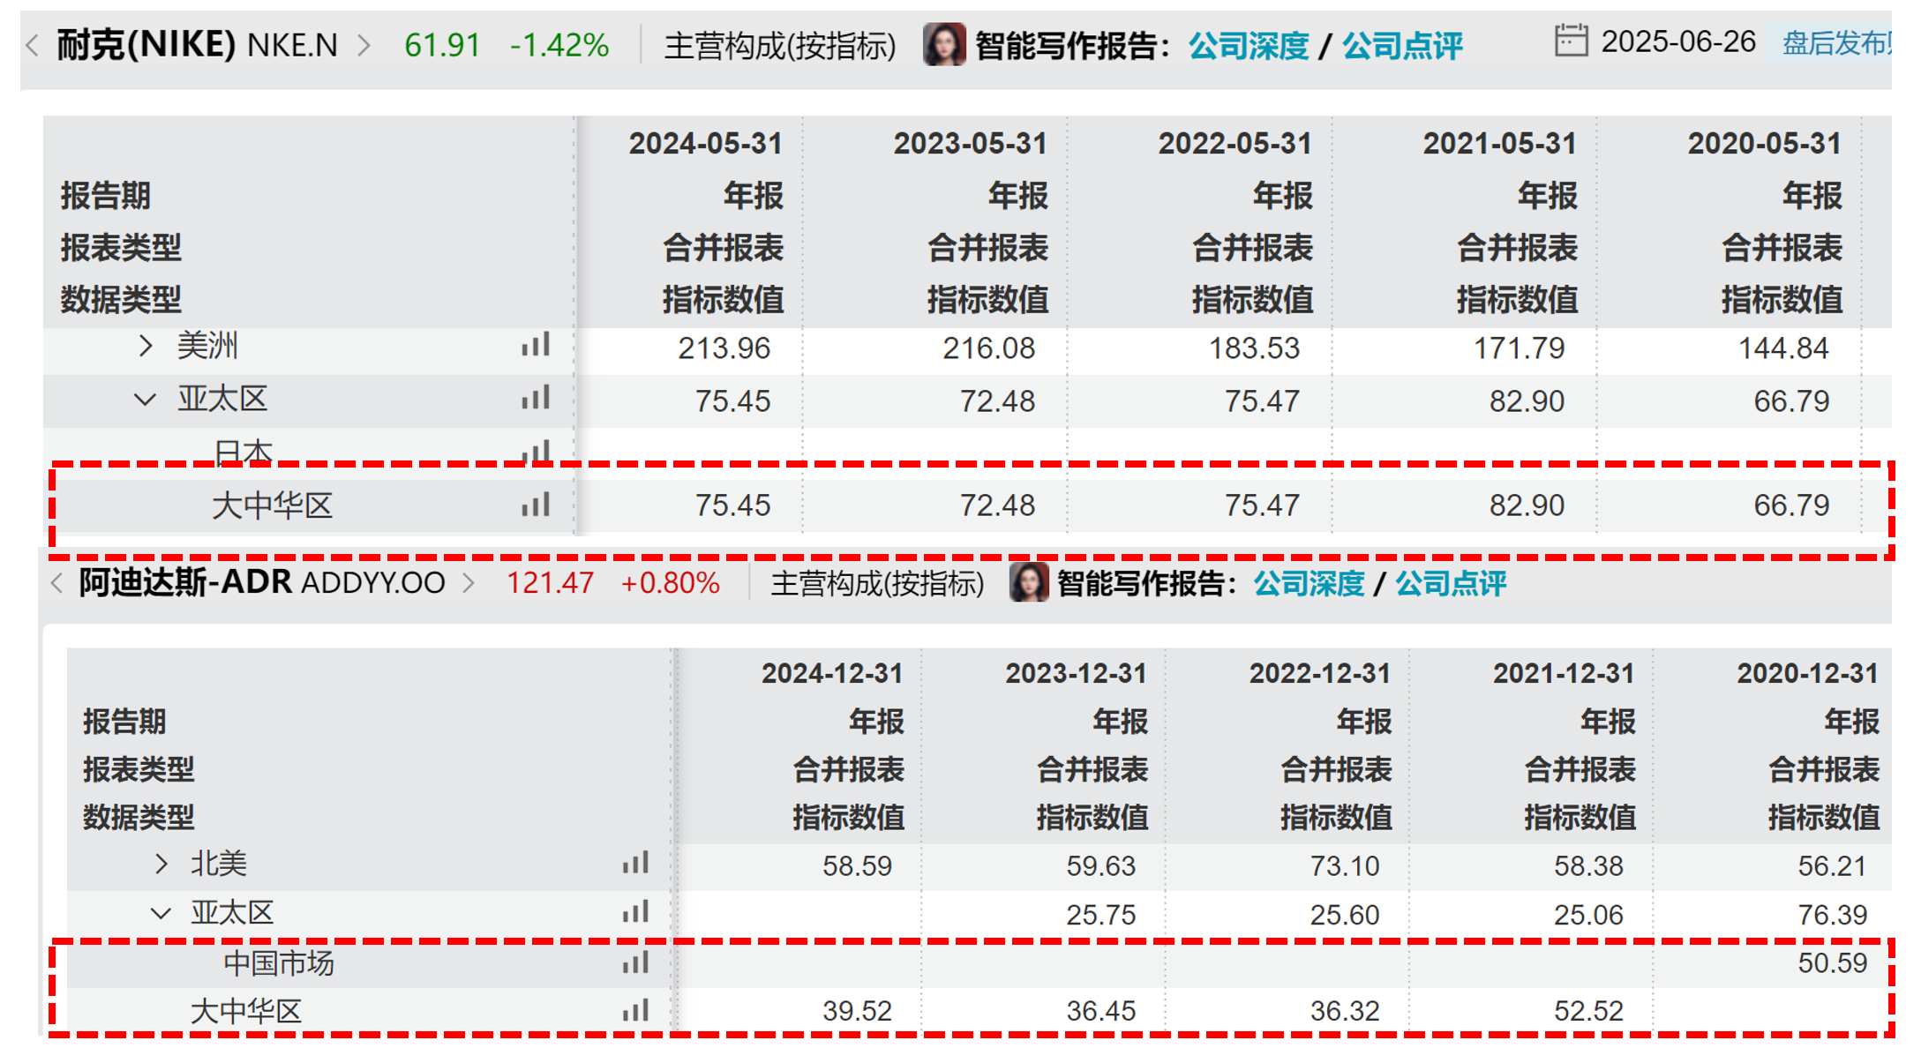Click 美洲 value 216.08
Image resolution: width=1921 pixels, height=1063 pixels.
tap(988, 348)
